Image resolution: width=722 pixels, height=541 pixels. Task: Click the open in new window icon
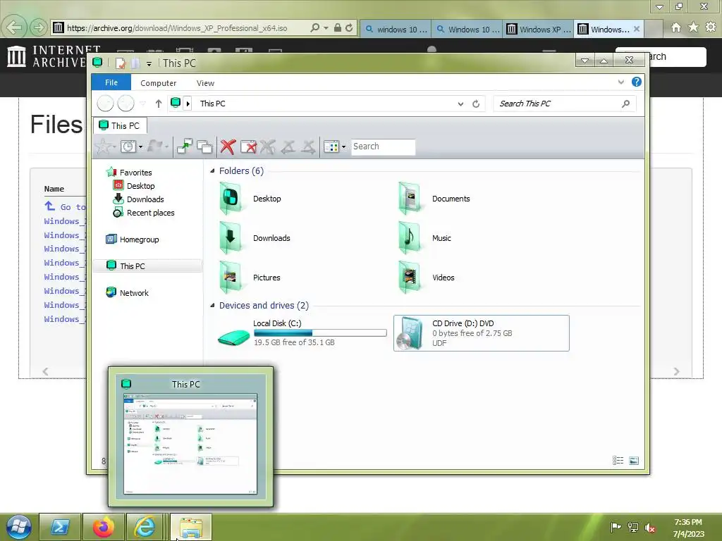(x=185, y=147)
